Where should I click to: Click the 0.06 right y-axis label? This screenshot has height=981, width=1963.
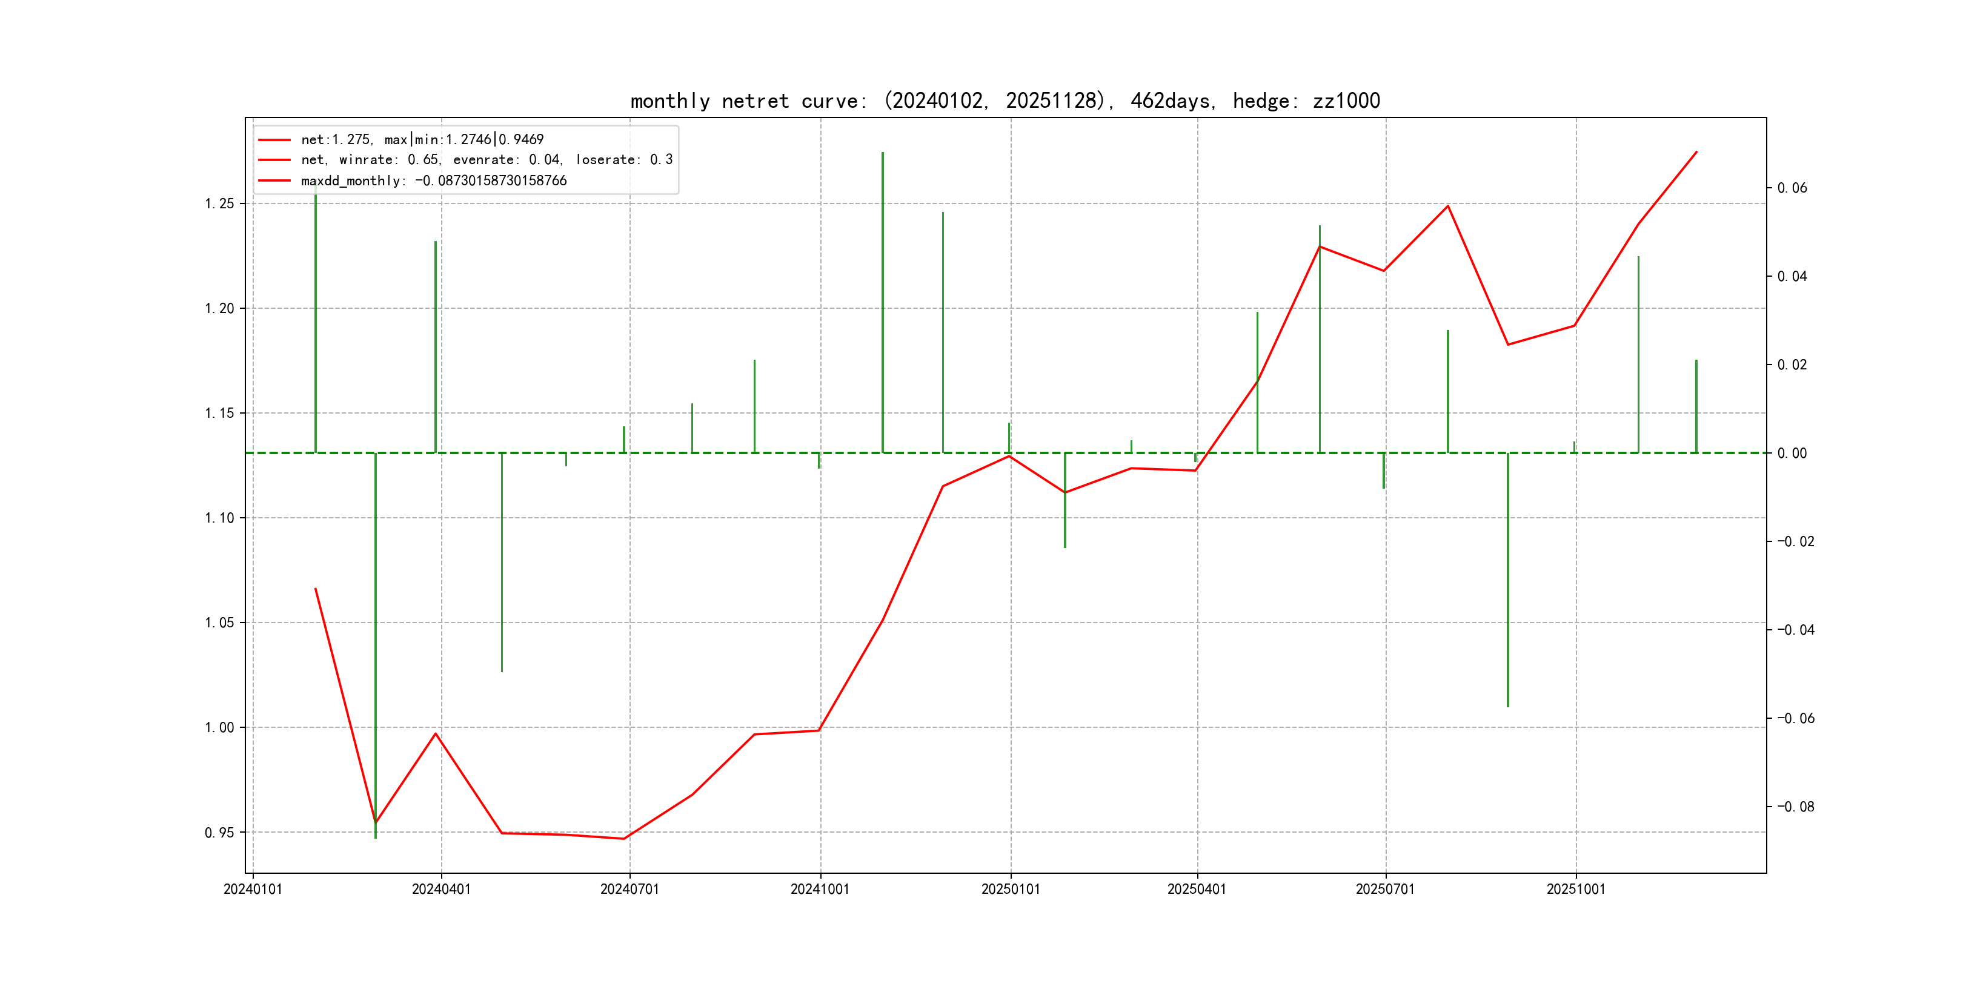1792,188
